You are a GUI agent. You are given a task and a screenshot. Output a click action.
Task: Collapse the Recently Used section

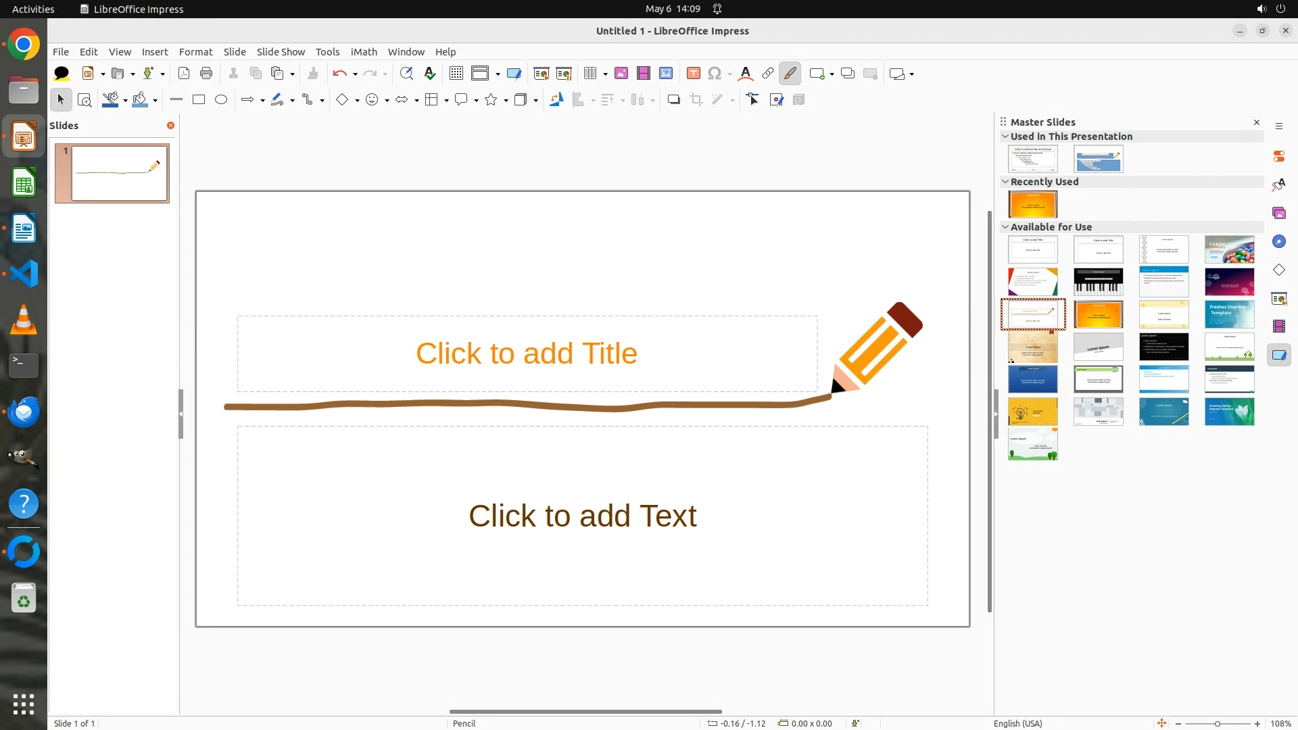(x=1005, y=182)
